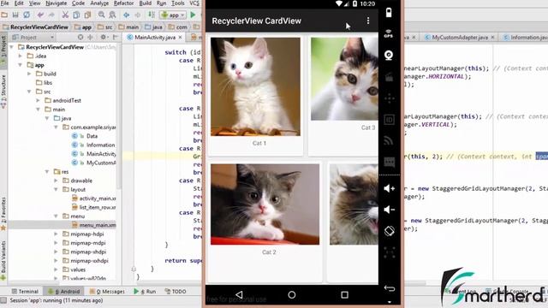Open the Project panel gear settings

coord(104,37)
